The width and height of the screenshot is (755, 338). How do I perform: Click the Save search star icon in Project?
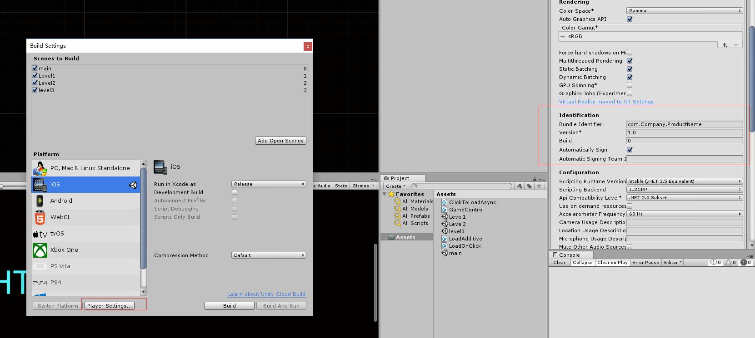pos(539,186)
